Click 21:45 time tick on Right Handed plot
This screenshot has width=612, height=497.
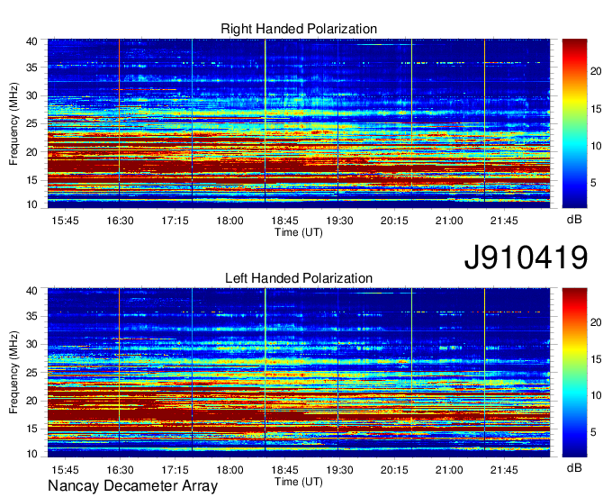504,221
